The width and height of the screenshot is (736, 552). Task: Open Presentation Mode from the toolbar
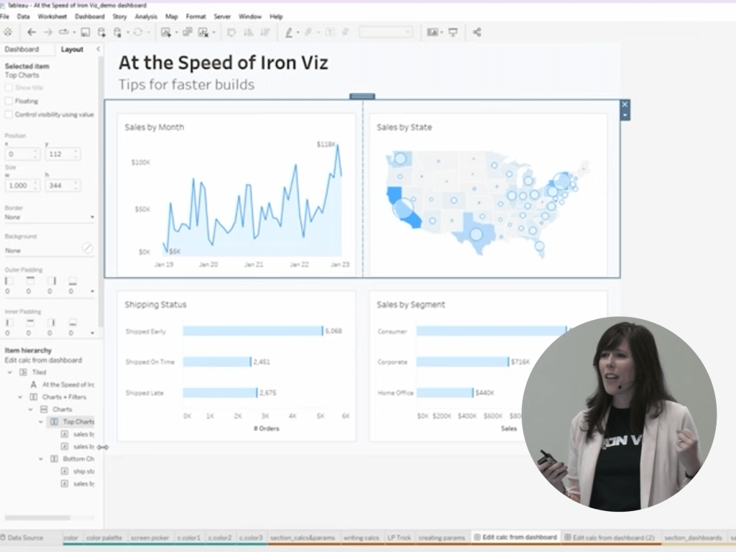[x=454, y=32]
